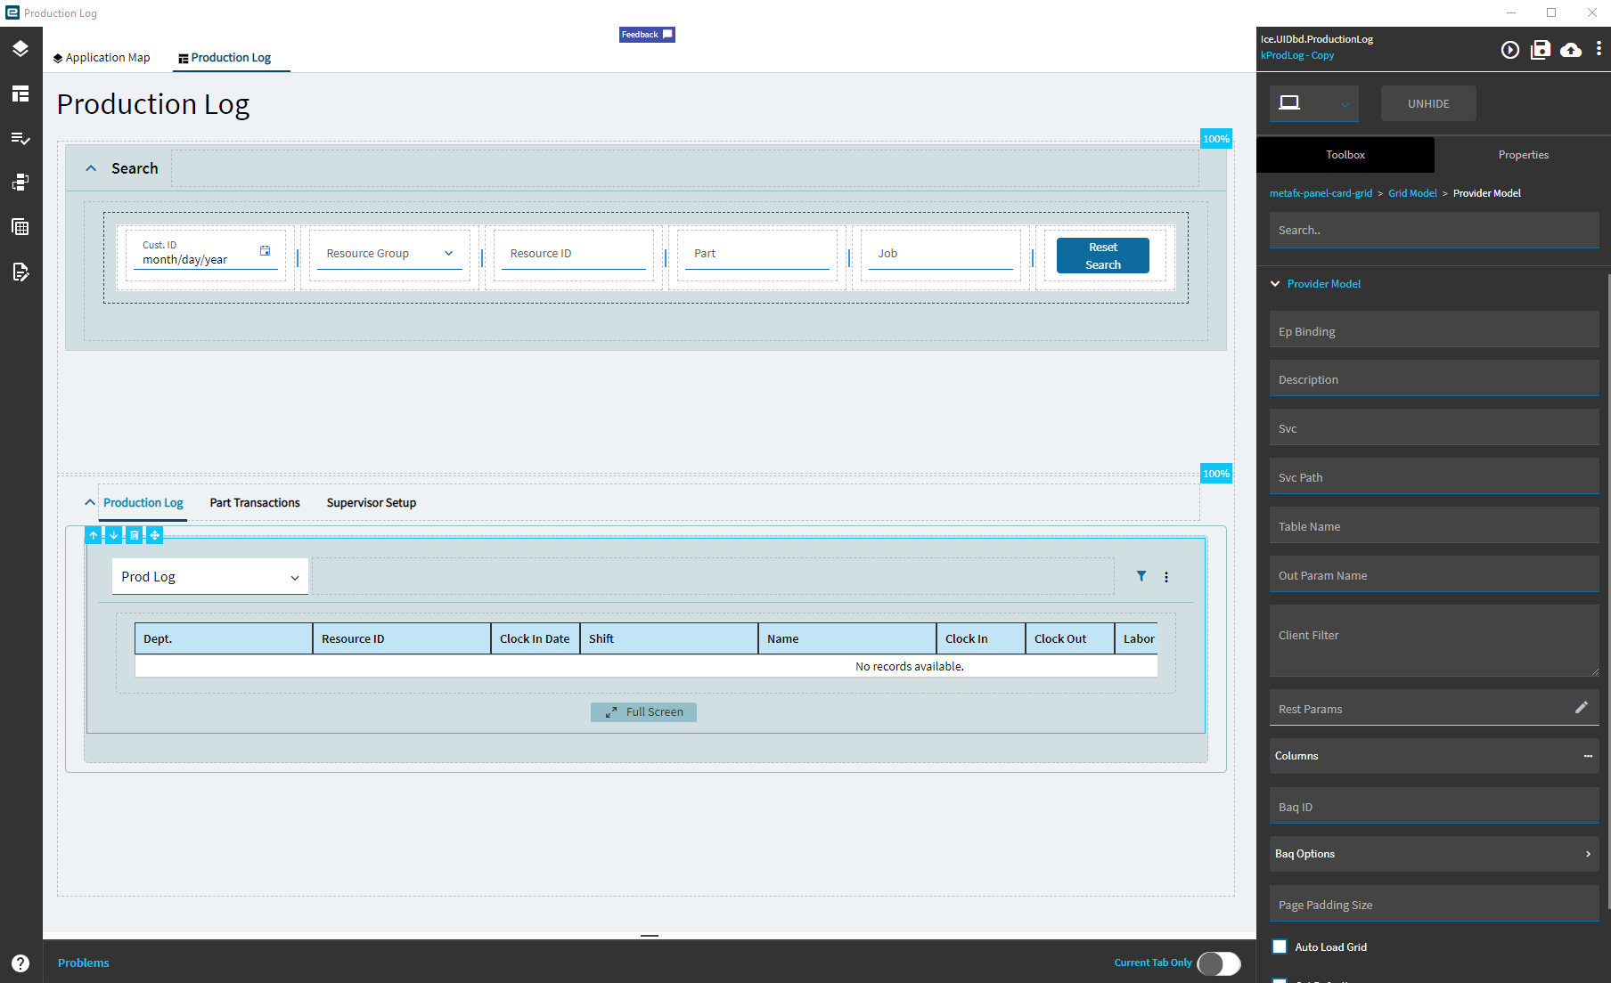The width and height of the screenshot is (1611, 983).
Task: Toggle the Current Tab Only switch
Action: 1219,963
